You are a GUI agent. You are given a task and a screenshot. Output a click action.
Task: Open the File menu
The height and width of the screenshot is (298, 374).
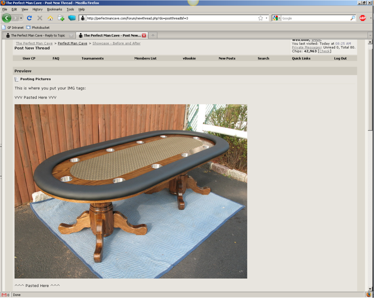(5, 9)
